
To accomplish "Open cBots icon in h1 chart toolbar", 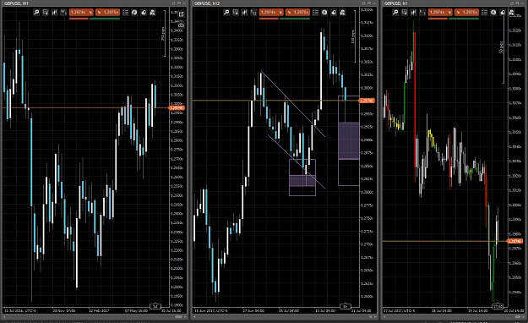I will tap(503, 13).
